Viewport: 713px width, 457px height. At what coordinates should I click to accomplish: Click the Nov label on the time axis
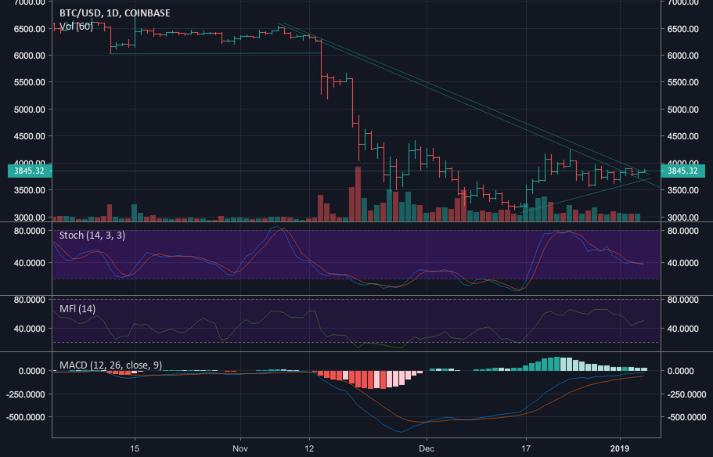(x=239, y=448)
